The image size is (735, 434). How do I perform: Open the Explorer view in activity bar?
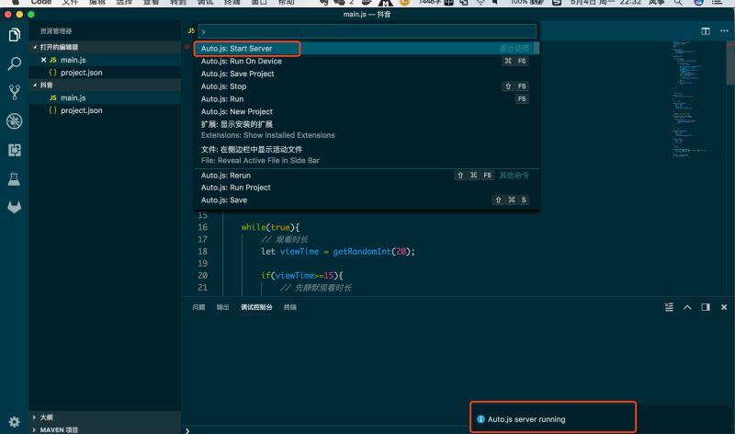(x=14, y=35)
